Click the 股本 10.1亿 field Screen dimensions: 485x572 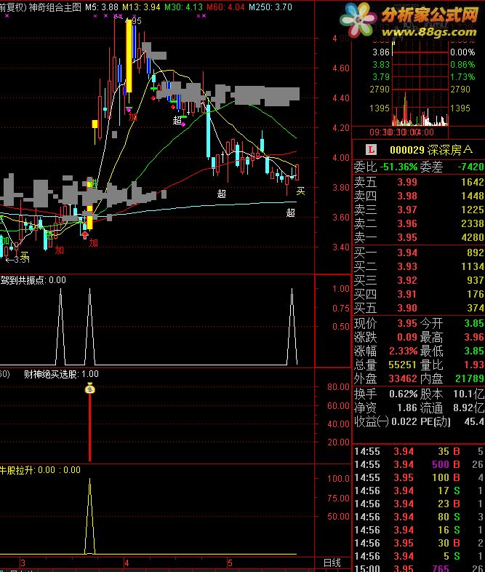click(x=452, y=394)
